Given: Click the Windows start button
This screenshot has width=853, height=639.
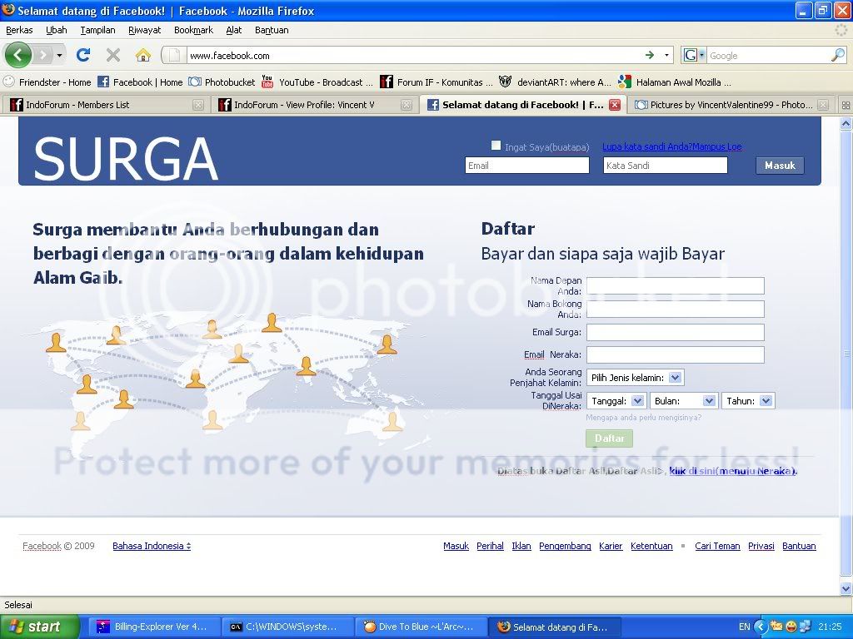Looking at the screenshot, I should point(39,627).
